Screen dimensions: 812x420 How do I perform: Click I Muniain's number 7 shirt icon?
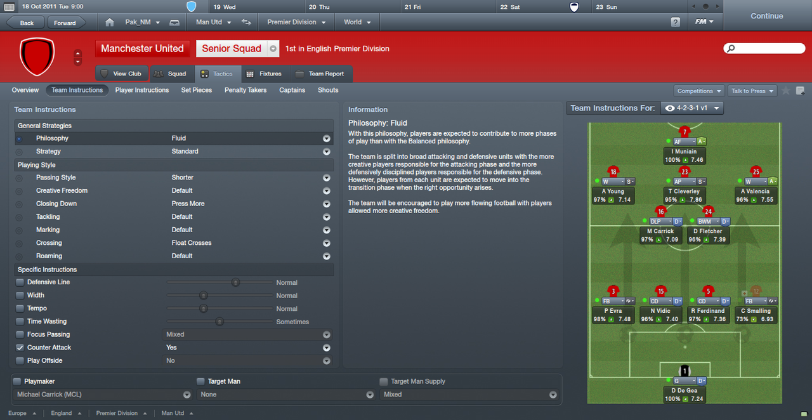[684, 132]
